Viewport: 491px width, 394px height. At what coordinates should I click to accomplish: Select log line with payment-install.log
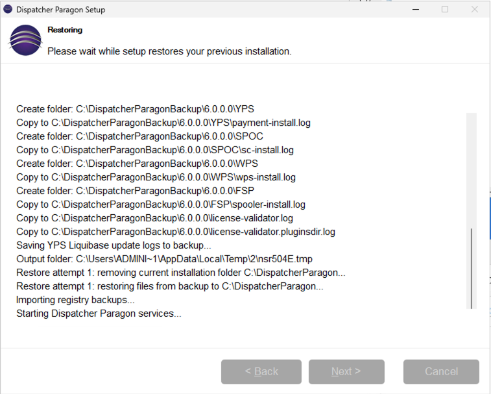[x=163, y=123]
